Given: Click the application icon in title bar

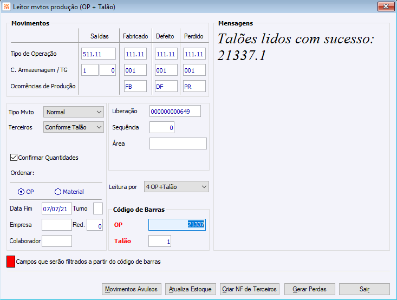Looking at the screenshot, I should pyautogui.click(x=6, y=6).
